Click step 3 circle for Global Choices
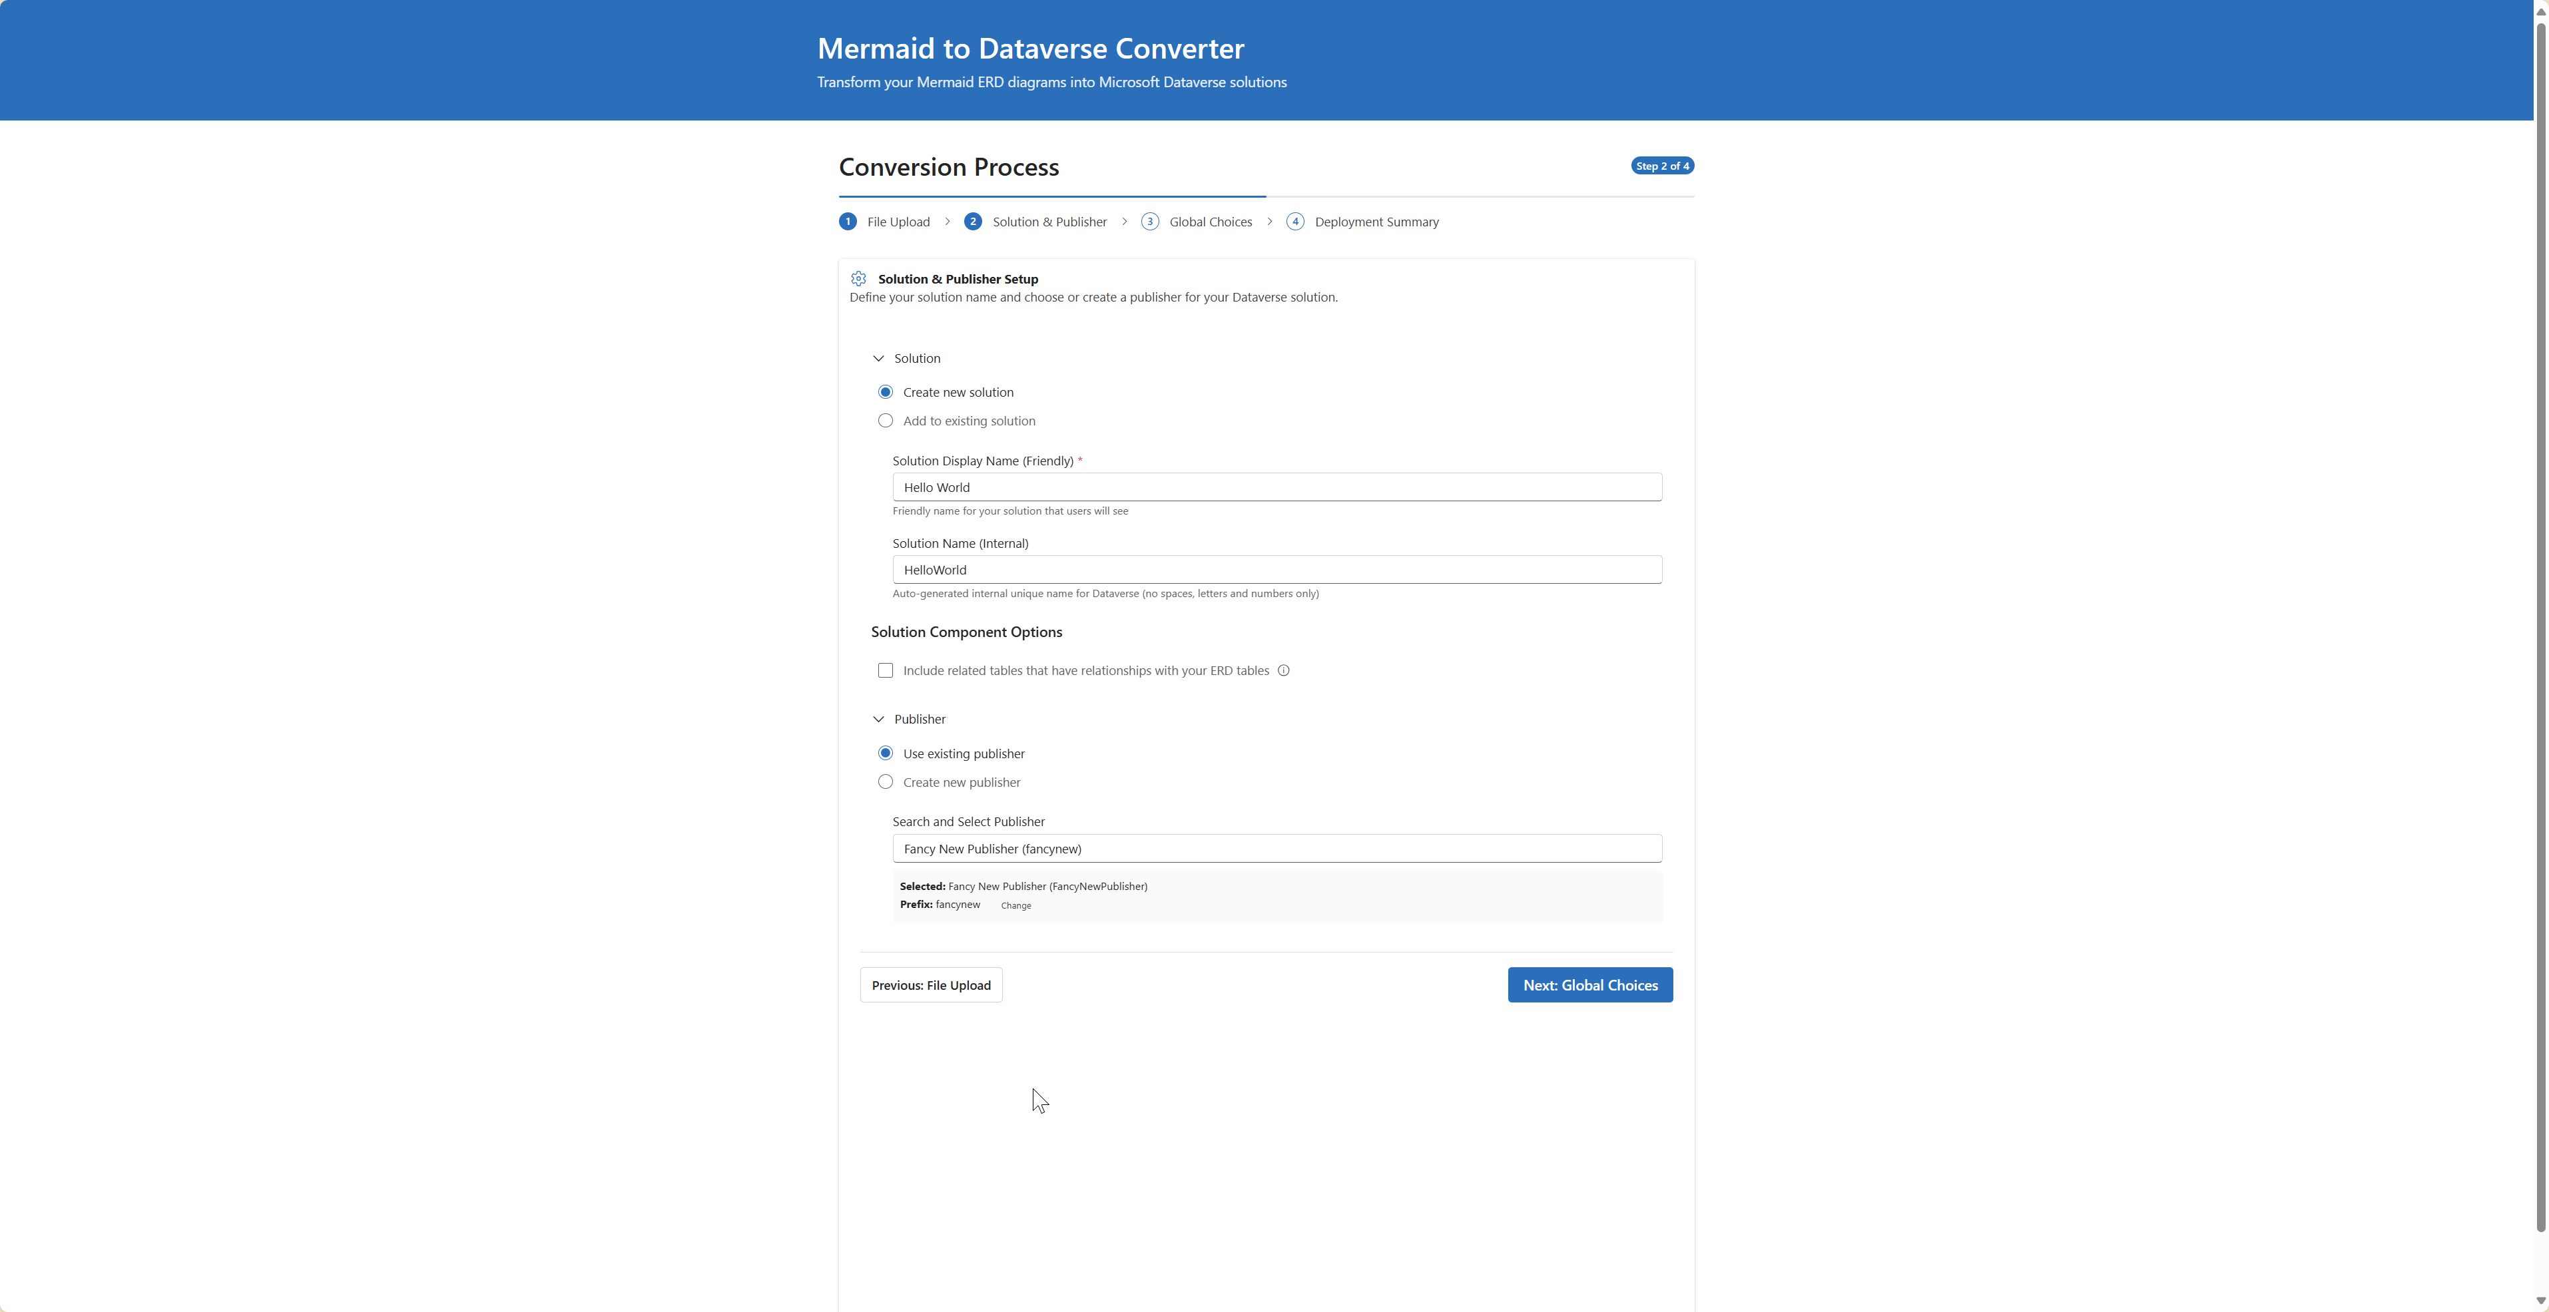This screenshot has height=1312, width=2549. click(1150, 222)
